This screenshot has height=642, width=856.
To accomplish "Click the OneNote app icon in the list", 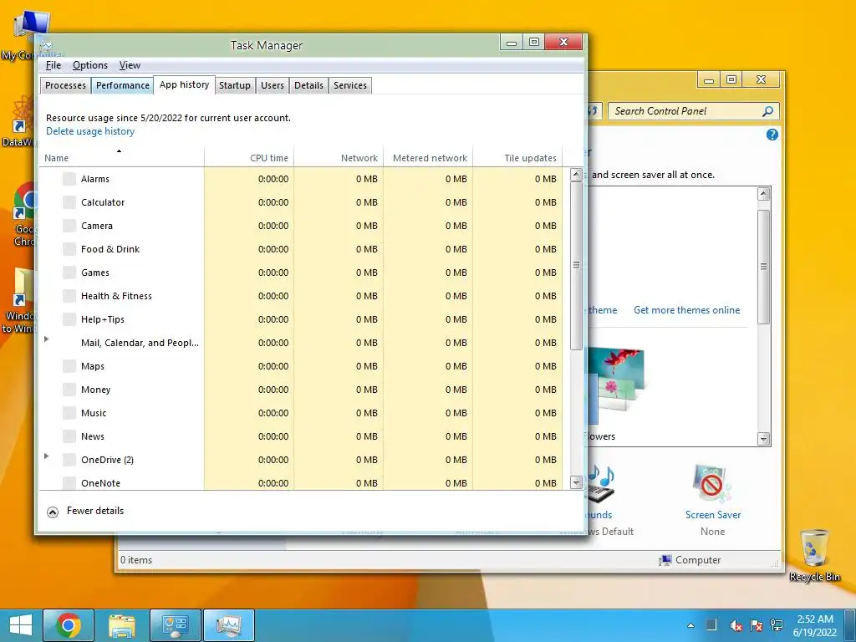I will pos(69,483).
